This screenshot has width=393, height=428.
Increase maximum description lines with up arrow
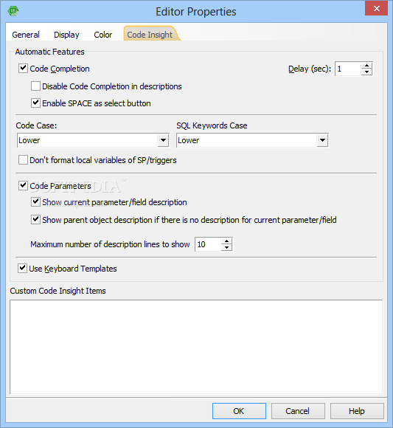click(226, 241)
